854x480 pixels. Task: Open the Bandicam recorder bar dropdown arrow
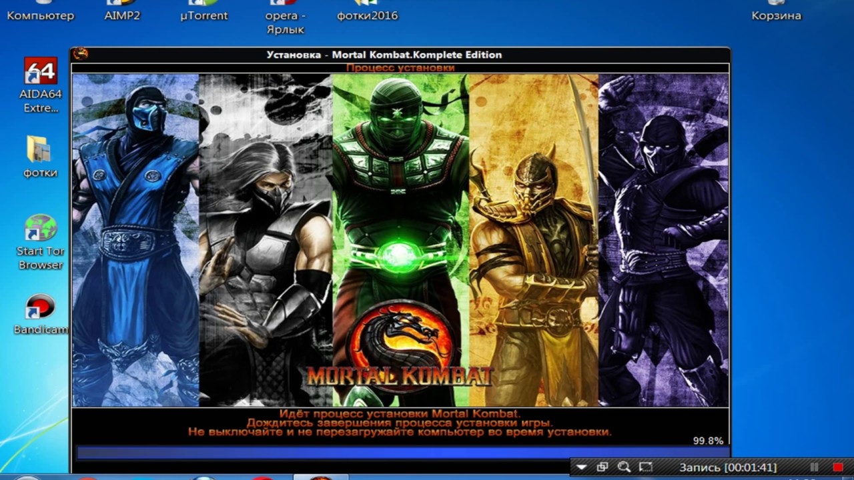[581, 467]
